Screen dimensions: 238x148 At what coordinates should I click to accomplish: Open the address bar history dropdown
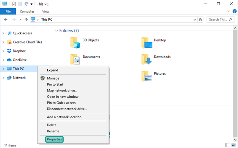(x=195, y=20)
